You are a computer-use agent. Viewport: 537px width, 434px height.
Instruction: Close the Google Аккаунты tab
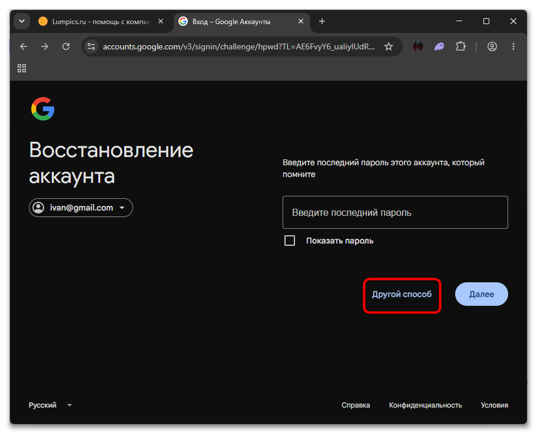coord(301,21)
